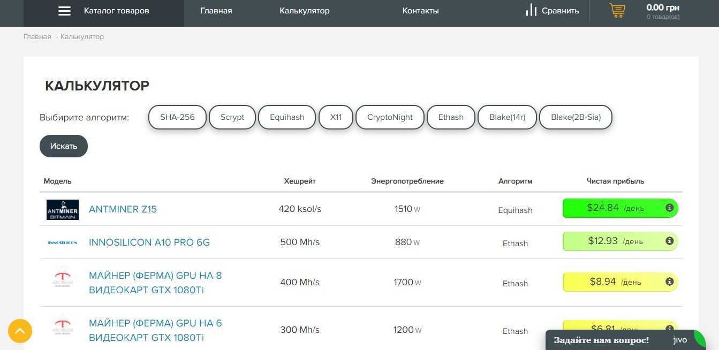Screen dimensions: 719x350
Task: Go to Главная in the top menu
Action: (216, 11)
